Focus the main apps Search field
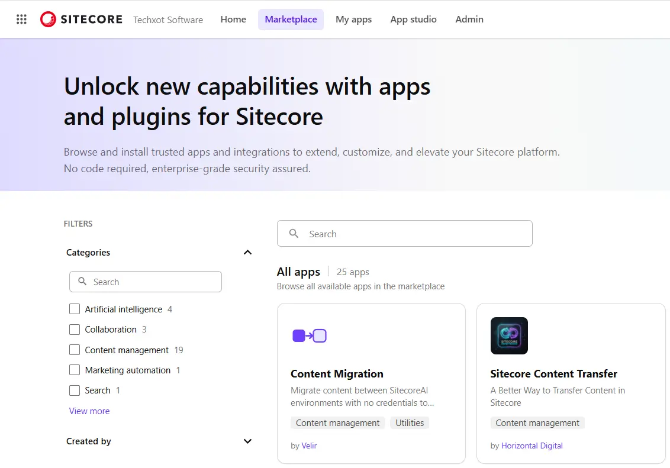This screenshot has height=468, width=670. click(405, 233)
